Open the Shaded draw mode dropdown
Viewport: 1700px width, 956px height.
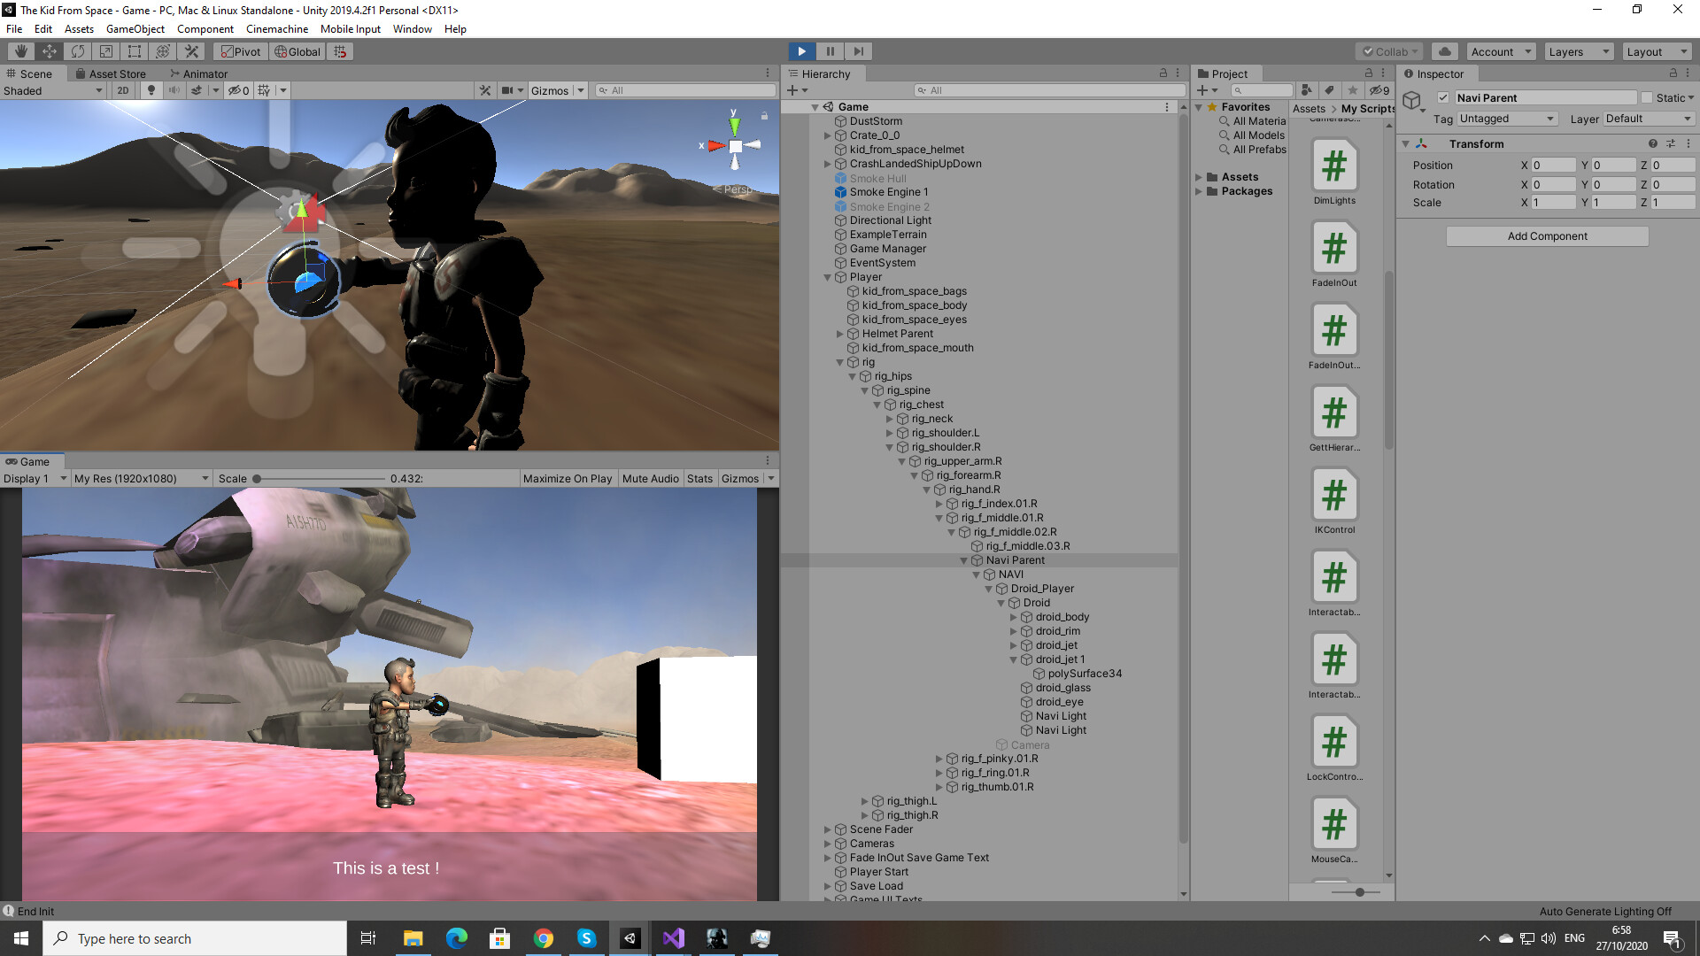click(x=53, y=90)
